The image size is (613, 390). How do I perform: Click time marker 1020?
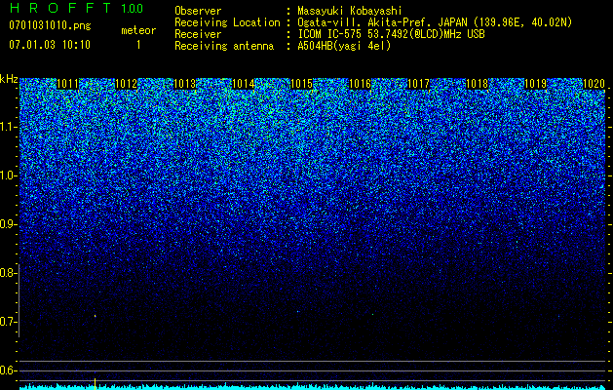[x=594, y=84]
